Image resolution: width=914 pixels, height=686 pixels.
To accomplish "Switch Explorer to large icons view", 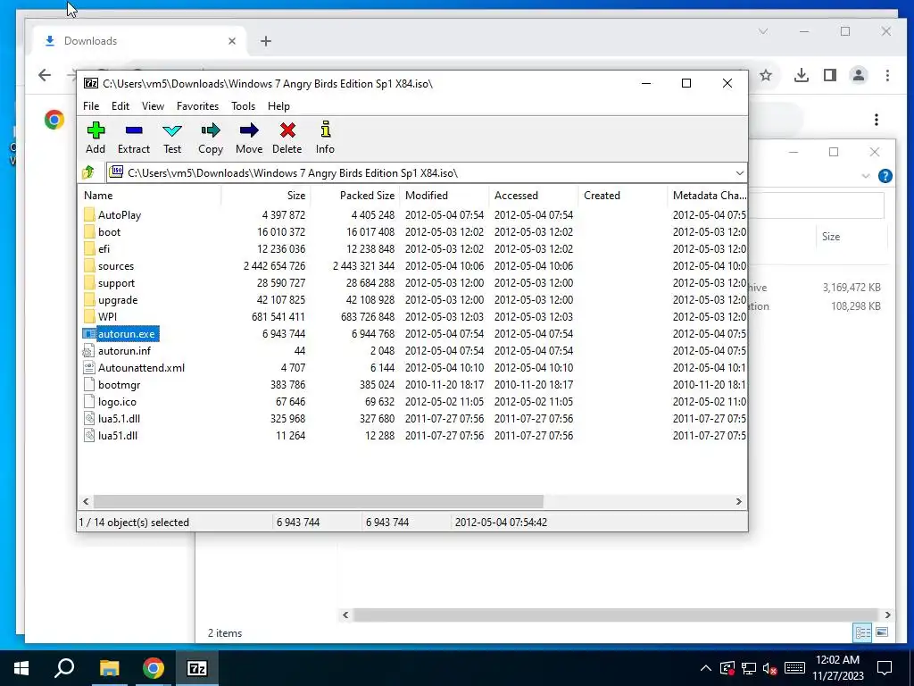I will coord(882,632).
